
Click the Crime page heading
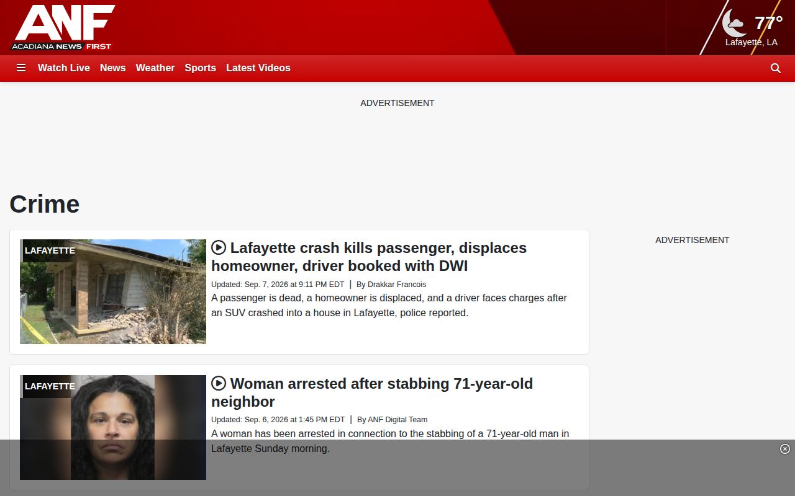(45, 204)
